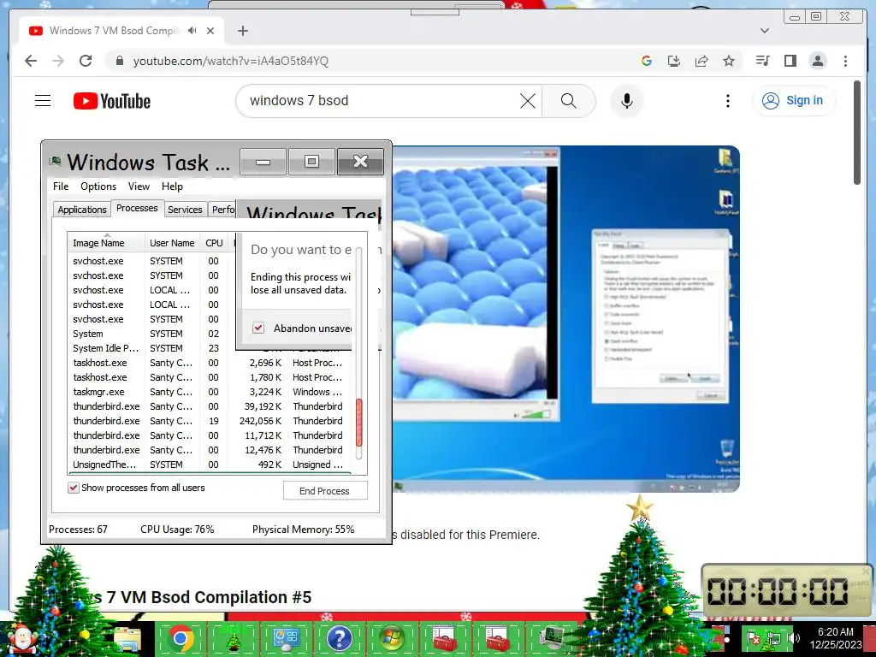Open Task Manager Options menu
The image size is (876, 657).
[x=98, y=186]
